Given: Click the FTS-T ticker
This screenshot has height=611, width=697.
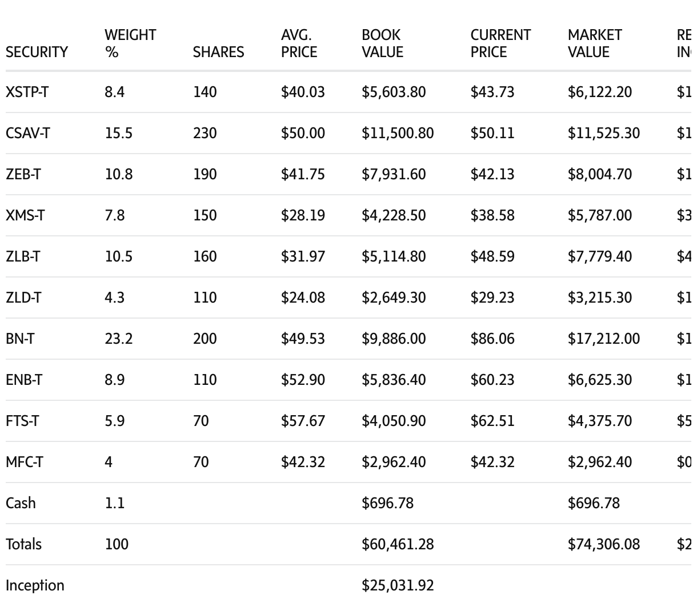Looking at the screenshot, I should 22,421.
